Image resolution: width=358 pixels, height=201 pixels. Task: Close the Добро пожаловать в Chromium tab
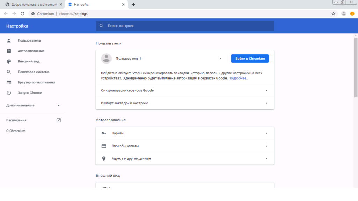[61, 4]
